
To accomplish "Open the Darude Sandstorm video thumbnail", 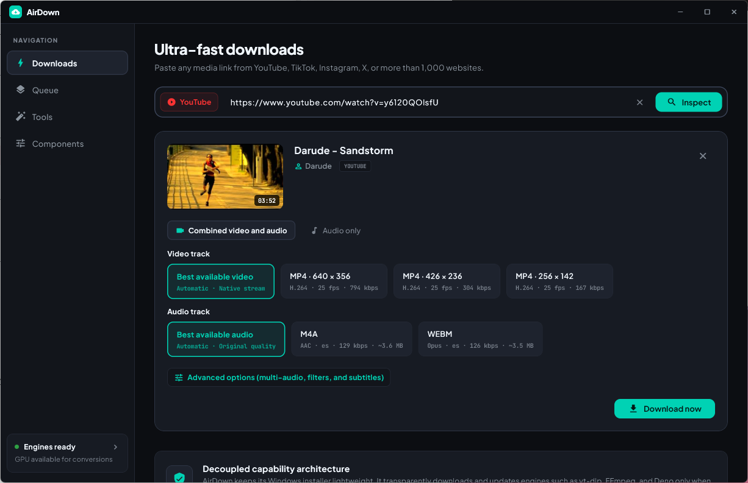I will coord(225,176).
